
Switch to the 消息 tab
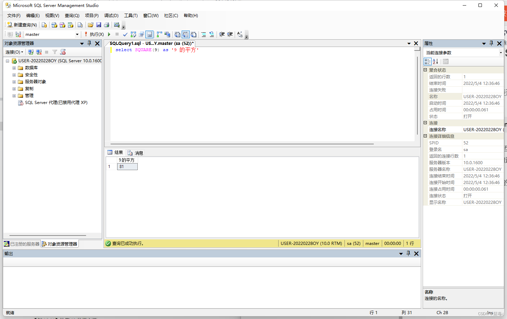tap(135, 153)
